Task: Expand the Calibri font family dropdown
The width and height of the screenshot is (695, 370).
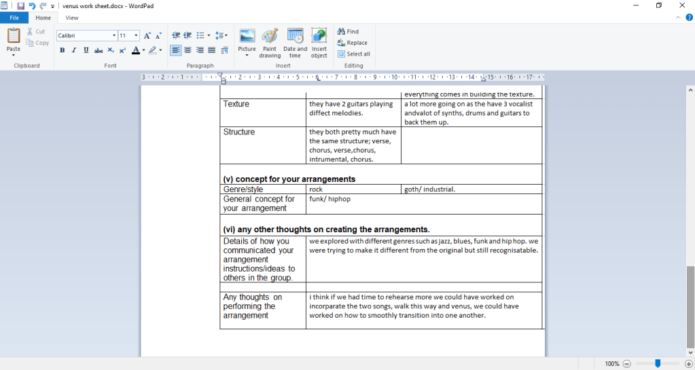Action: tap(113, 35)
